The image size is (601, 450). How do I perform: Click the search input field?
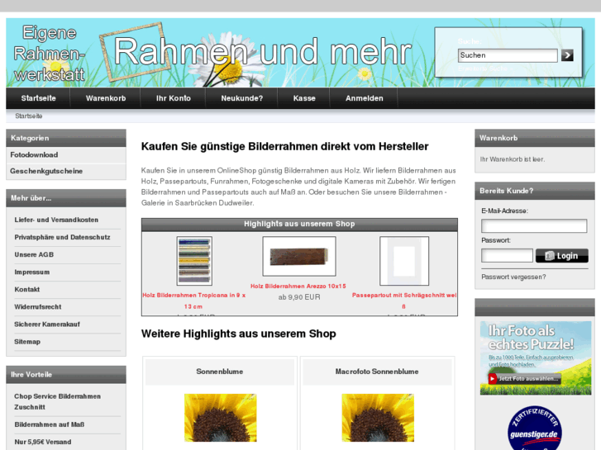(508, 55)
